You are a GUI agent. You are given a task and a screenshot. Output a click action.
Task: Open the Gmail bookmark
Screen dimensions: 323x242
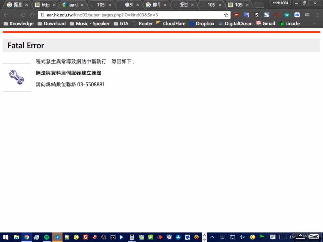(266, 24)
